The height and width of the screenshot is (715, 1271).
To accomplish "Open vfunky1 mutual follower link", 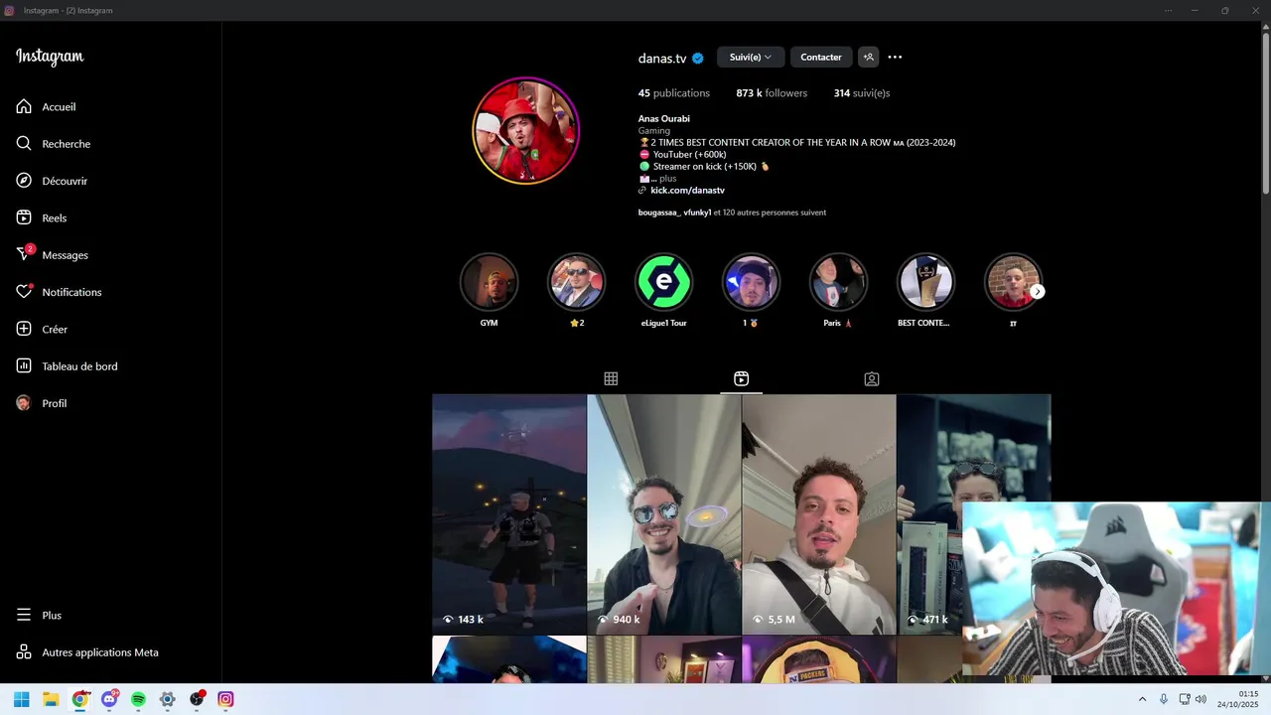I will click(x=697, y=213).
